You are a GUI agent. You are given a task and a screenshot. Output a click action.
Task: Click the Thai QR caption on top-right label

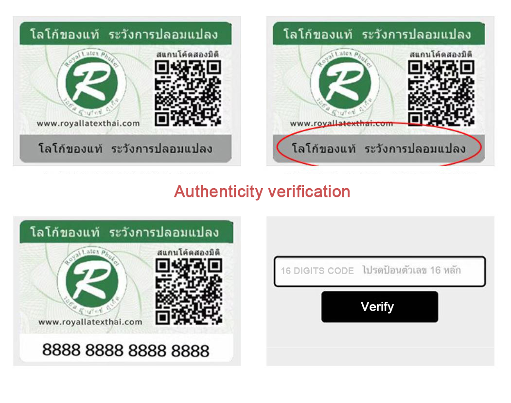441,54
